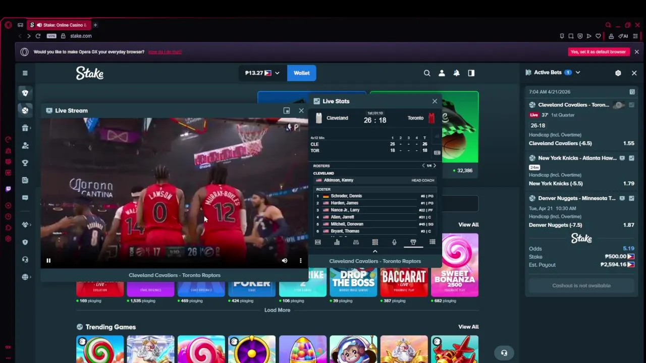Open the Stake hamburger menu
The image size is (646, 363).
[x=25, y=73]
